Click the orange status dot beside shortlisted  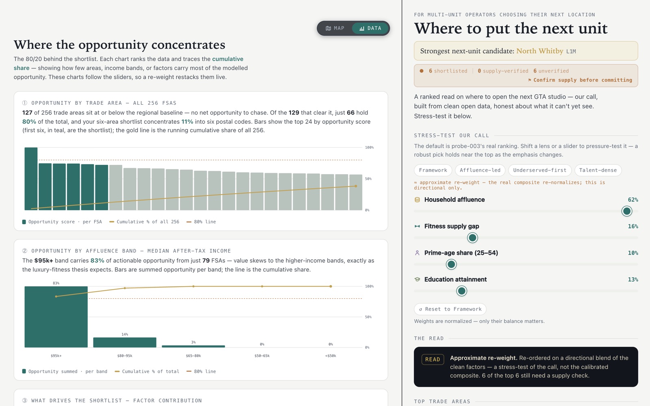point(422,71)
